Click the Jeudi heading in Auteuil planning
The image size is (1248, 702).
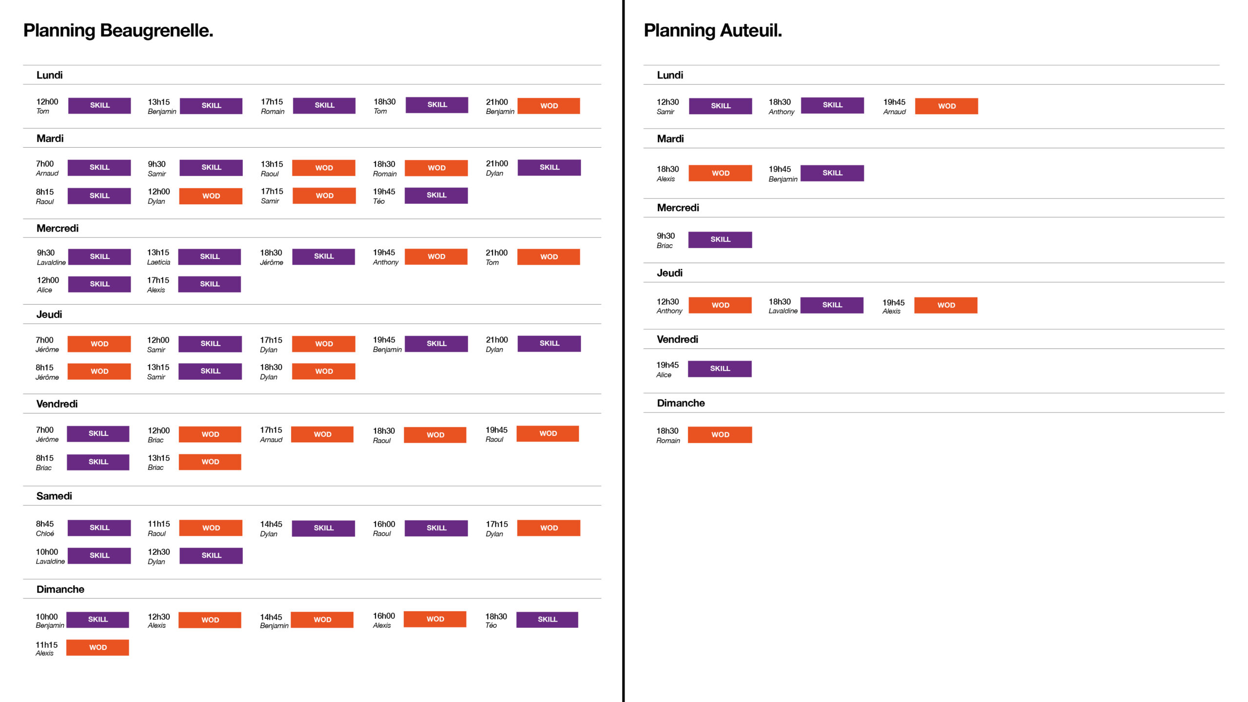tap(669, 273)
